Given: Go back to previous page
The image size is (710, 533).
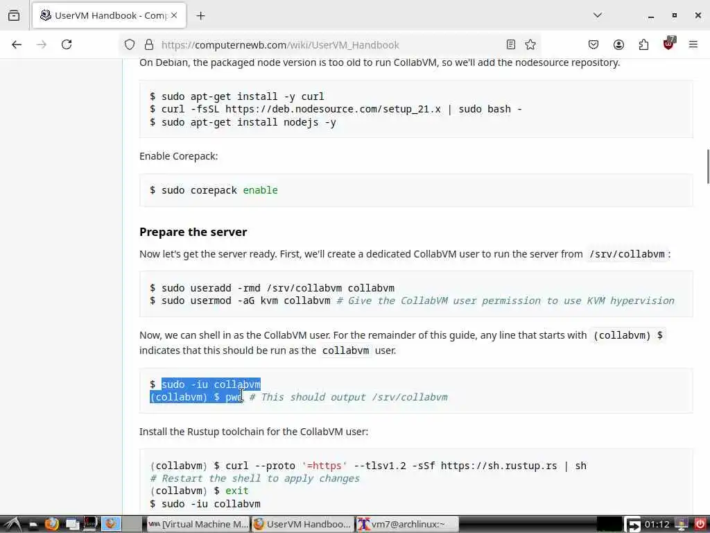Looking at the screenshot, I should (17, 44).
